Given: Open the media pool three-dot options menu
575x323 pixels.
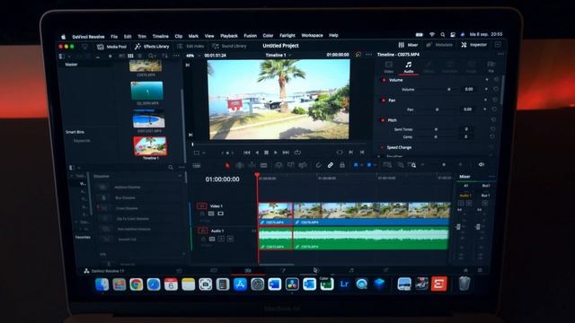Looking at the screenshot, I should click(176, 56).
